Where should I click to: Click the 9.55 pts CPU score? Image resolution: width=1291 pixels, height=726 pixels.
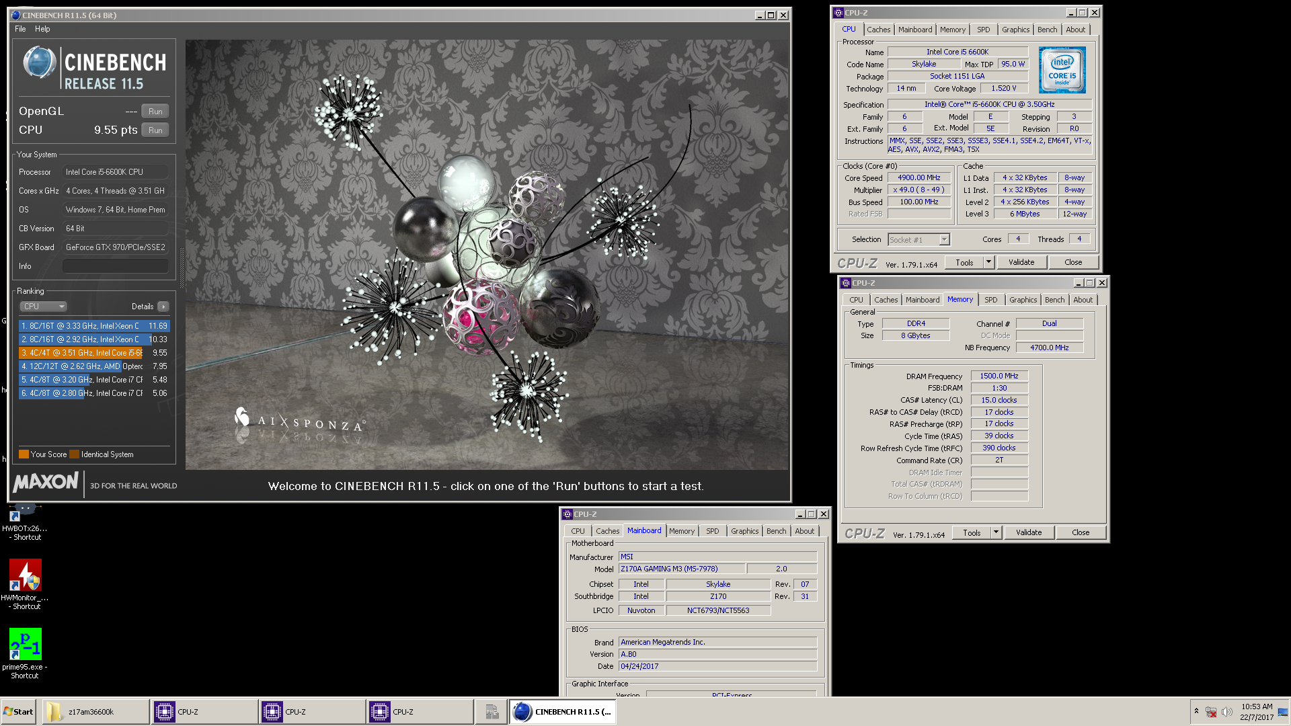click(116, 130)
